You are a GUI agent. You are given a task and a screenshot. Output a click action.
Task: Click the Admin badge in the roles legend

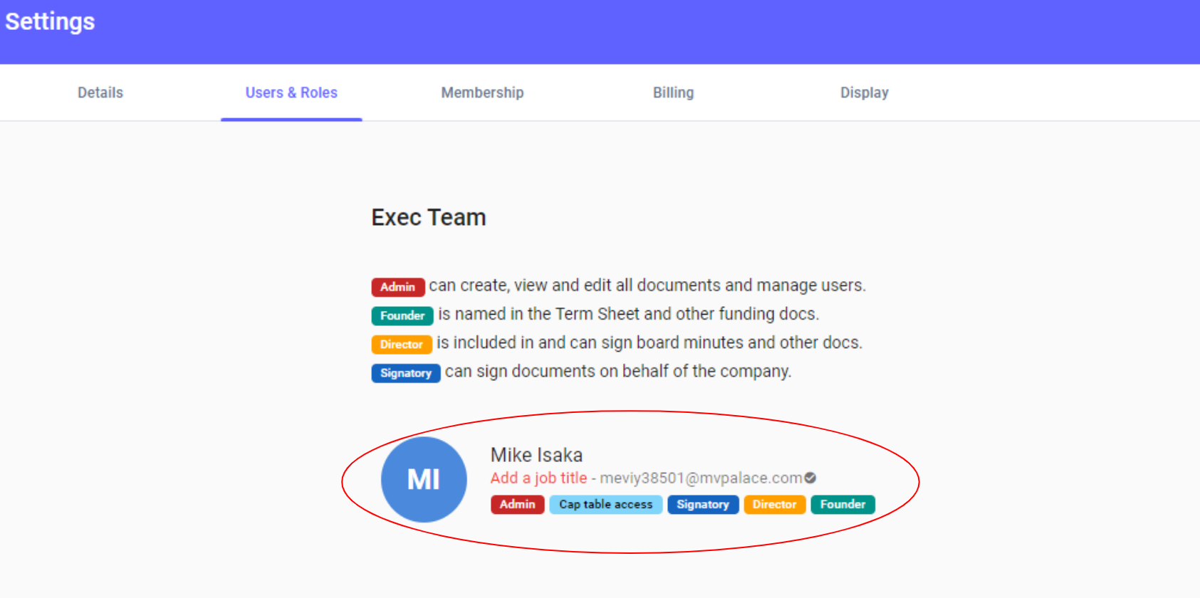tap(397, 287)
